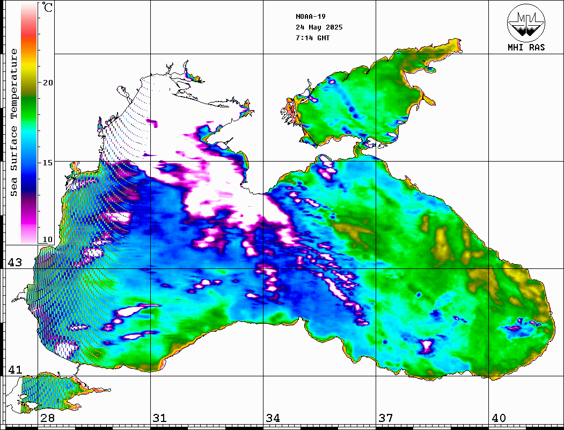Click the longitude label 40
564x430 pixels.
[498, 418]
